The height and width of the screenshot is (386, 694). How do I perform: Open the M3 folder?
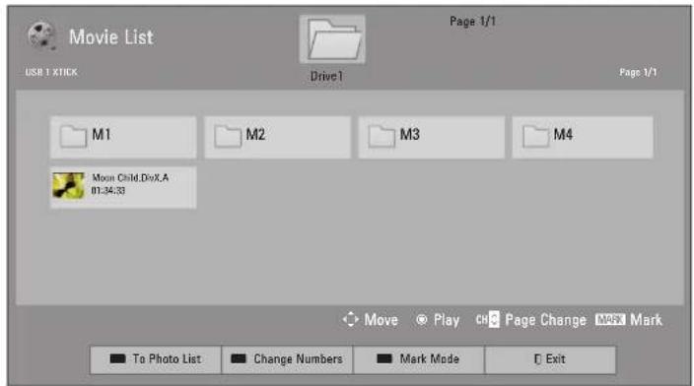pos(432,137)
